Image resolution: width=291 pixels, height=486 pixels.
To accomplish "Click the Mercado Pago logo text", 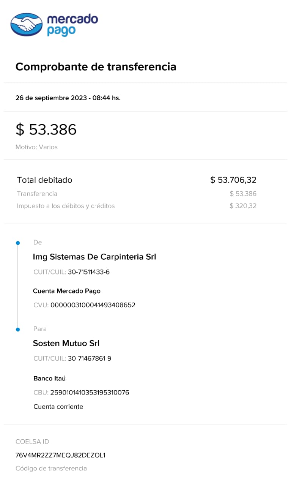I will (x=72, y=24).
